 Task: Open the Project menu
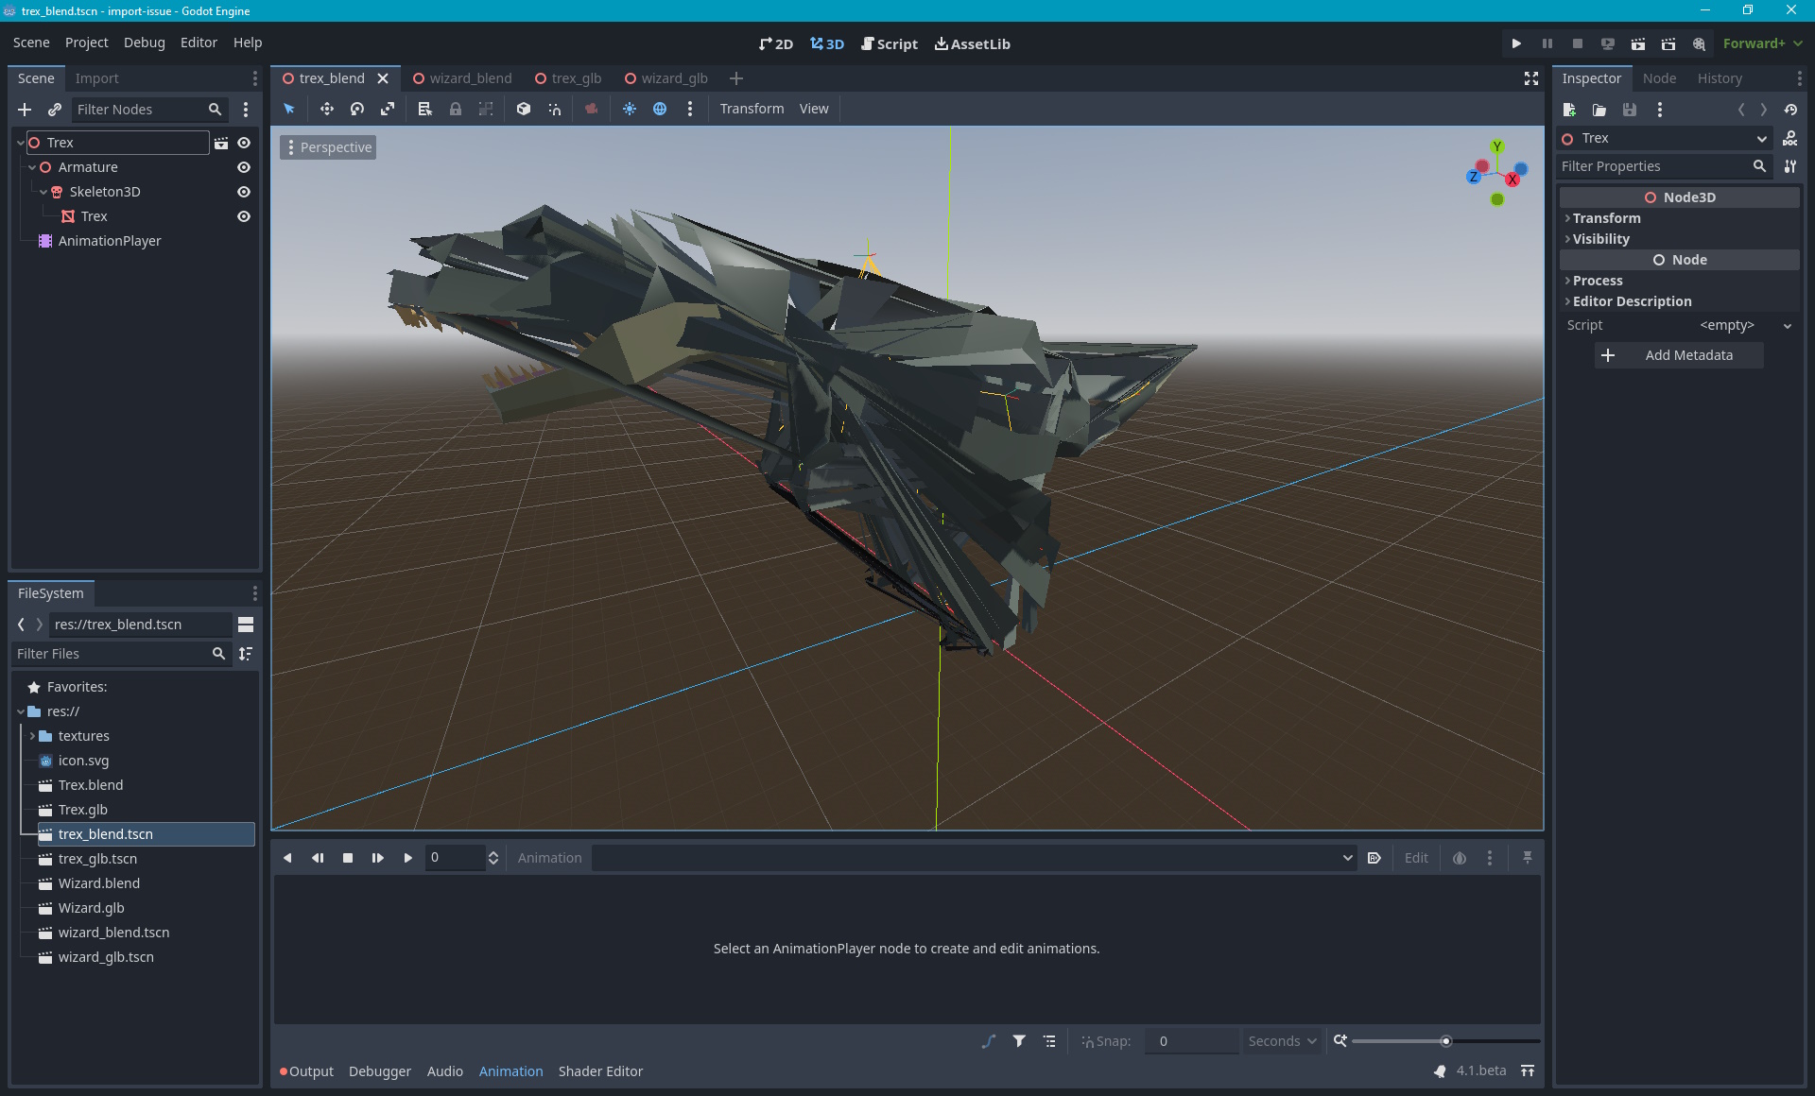pos(86,43)
